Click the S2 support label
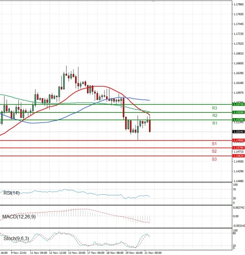 [214, 152]
